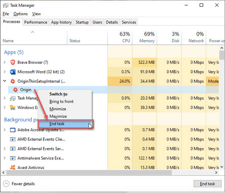Click the Windows Explorer folder icon
Screen dimensions: 225x193
[x=13, y=108]
